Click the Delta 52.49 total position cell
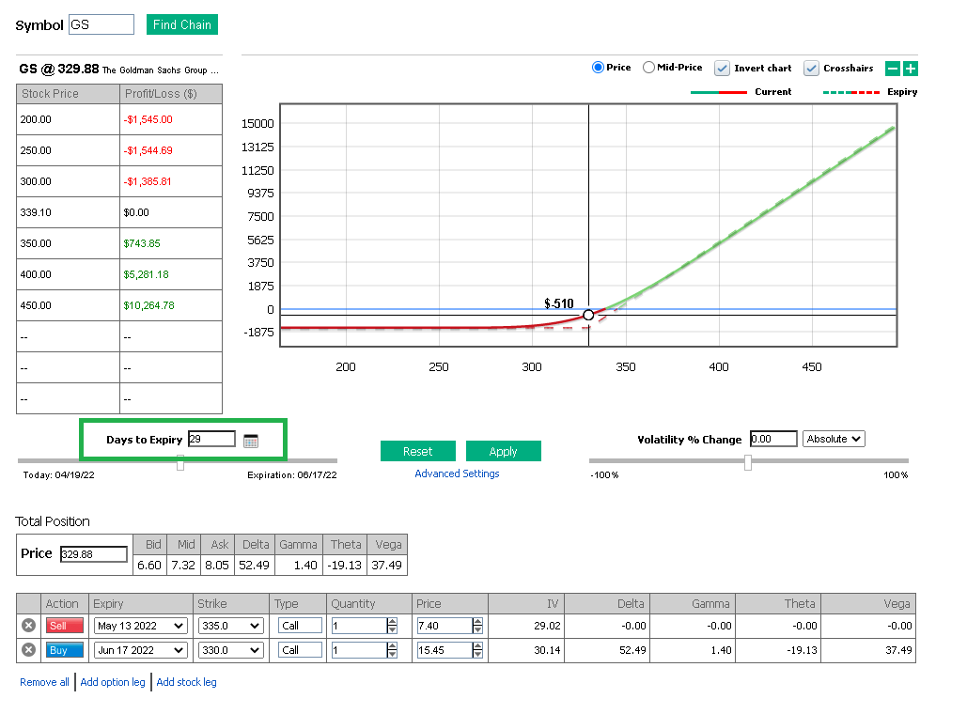 (x=254, y=565)
